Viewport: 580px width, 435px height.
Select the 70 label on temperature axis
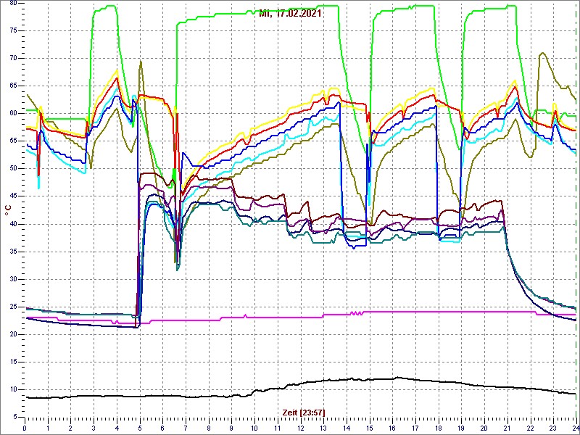(14, 59)
